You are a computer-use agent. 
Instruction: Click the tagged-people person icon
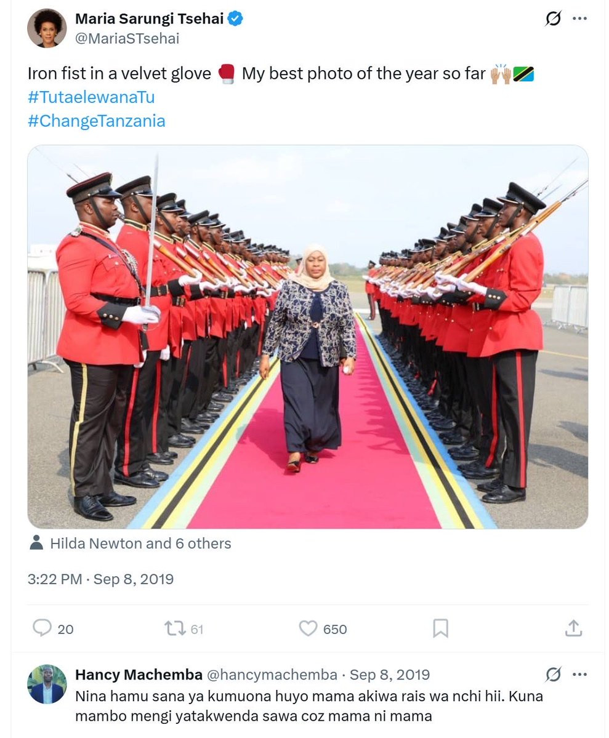point(36,543)
